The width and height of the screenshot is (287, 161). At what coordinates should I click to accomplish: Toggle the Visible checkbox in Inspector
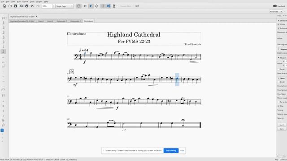[278, 24]
